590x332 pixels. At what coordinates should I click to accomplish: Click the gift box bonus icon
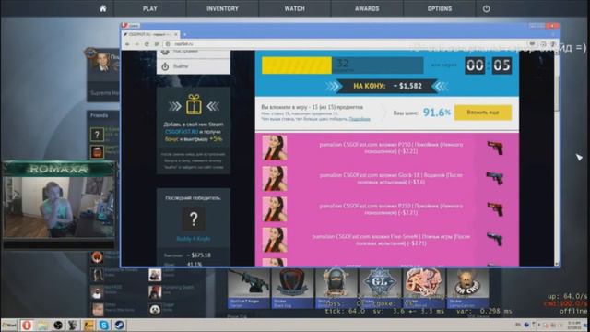(194, 104)
